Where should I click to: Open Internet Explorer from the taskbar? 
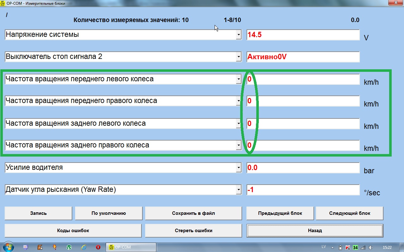click(x=84, y=247)
